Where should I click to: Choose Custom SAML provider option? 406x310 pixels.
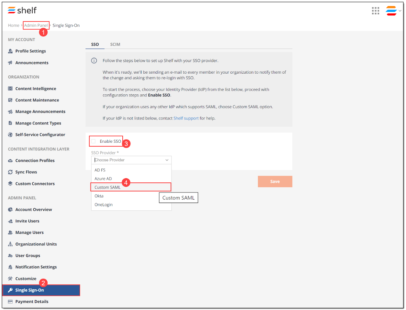tap(131, 187)
